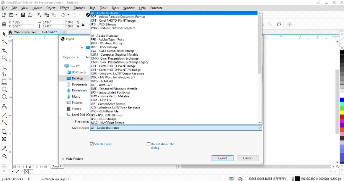
Task: Choose GIF - CompuServe Bitmap format
Action: pyautogui.click(x=174, y=104)
